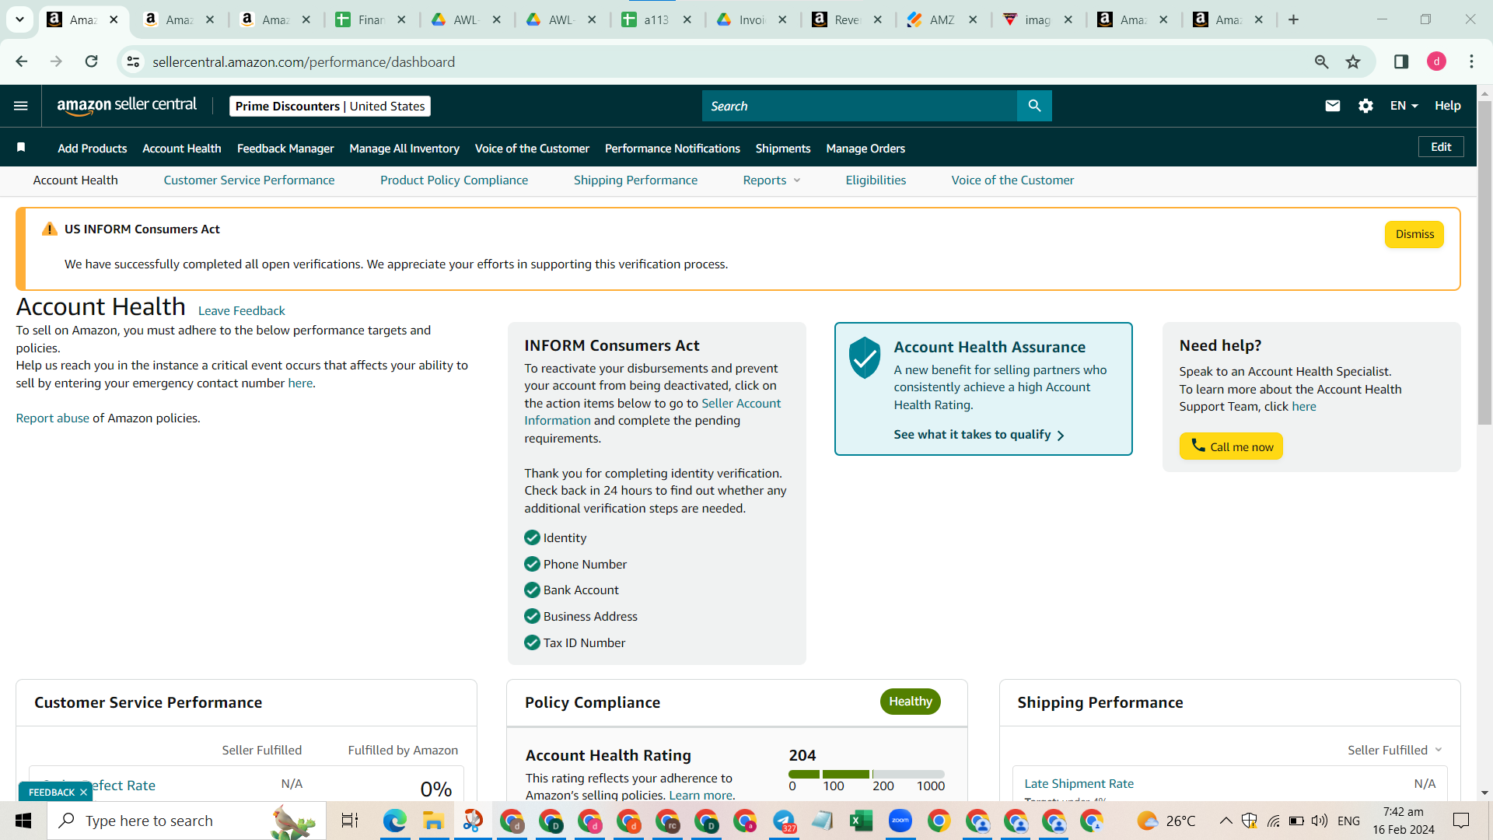
Task: Click the search magnifier button
Action: [1034, 106]
